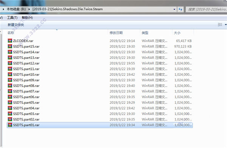Expand the view options dropdown arrow
227x148 pixels.
(225, 25)
